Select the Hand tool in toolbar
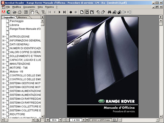164x123 pixels. (32, 12)
